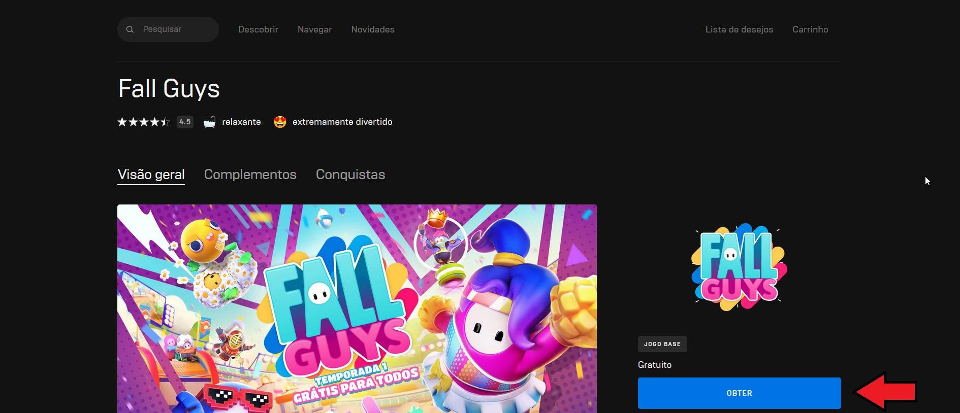Open the Descobrir section
This screenshot has width=960, height=413.
click(x=258, y=29)
